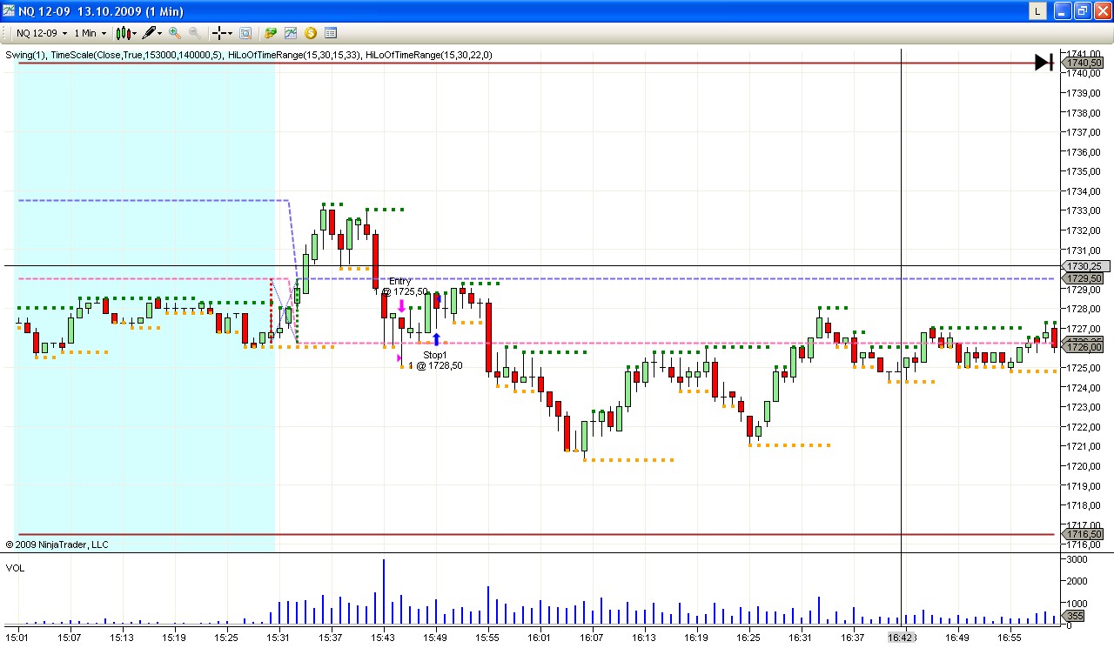The image size is (1114, 648).
Task: Open the strategies icon in the toolbar
Action: (271, 33)
